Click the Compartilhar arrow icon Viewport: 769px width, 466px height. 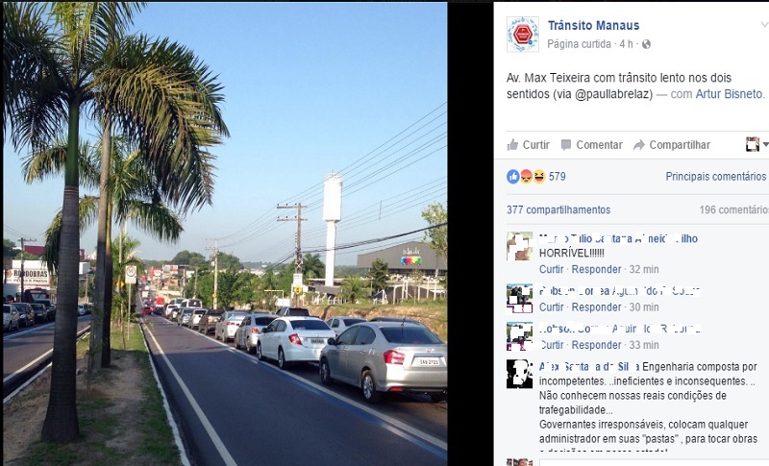point(638,144)
